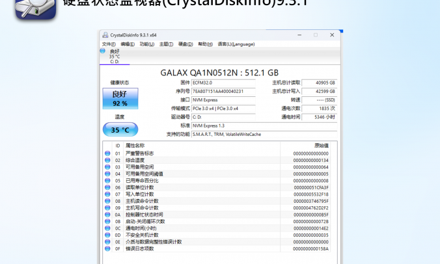Click the host writes value 42599 GB
Image resolution: width=440 pixels, height=264 pixels.
pos(319,92)
